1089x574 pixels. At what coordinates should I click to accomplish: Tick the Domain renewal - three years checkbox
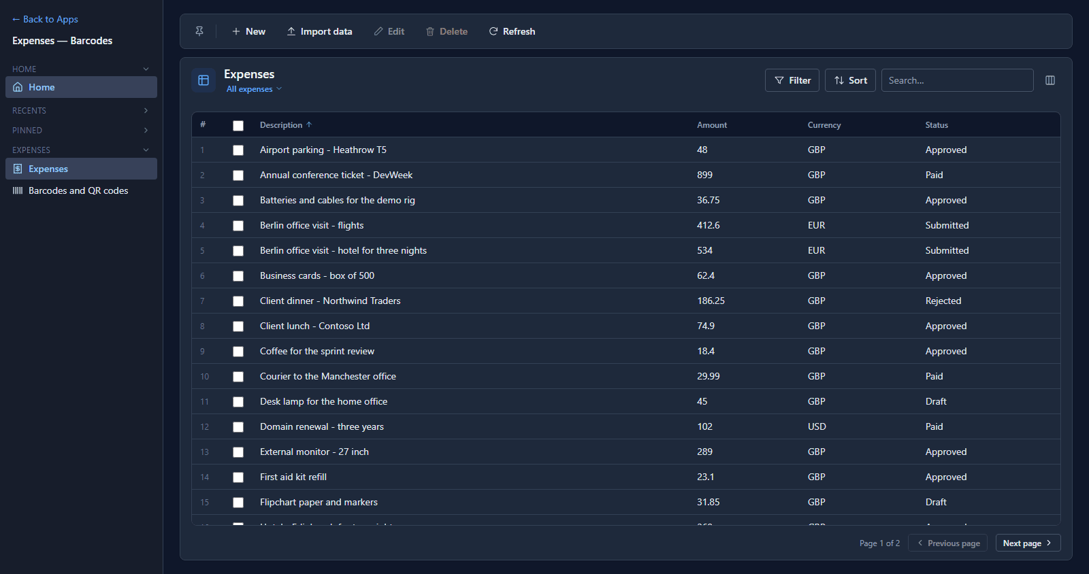click(x=238, y=427)
